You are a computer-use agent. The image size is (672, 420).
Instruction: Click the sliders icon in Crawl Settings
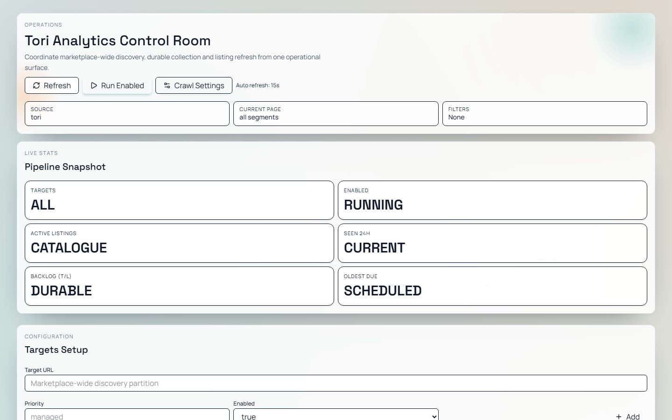coord(167,85)
